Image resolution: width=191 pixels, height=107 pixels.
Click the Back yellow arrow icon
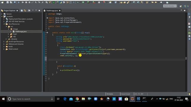[x=156, y=2]
